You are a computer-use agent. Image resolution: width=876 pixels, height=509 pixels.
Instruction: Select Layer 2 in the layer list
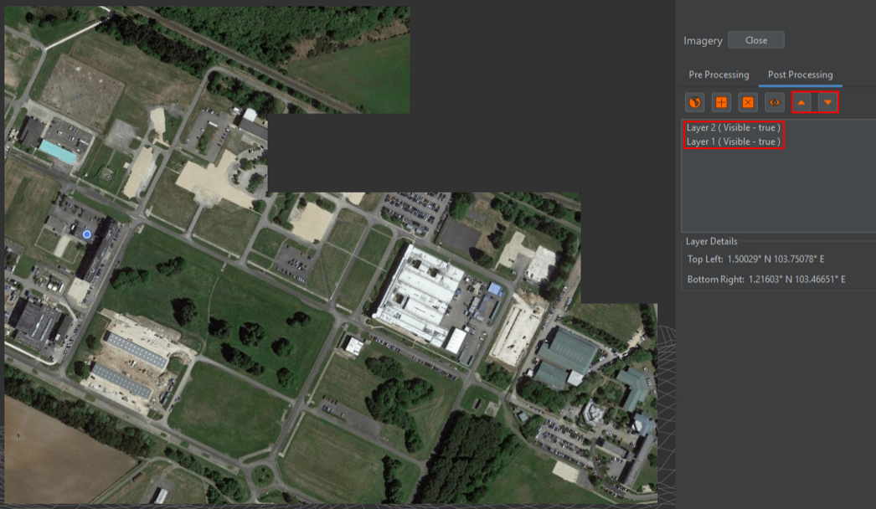coord(733,128)
